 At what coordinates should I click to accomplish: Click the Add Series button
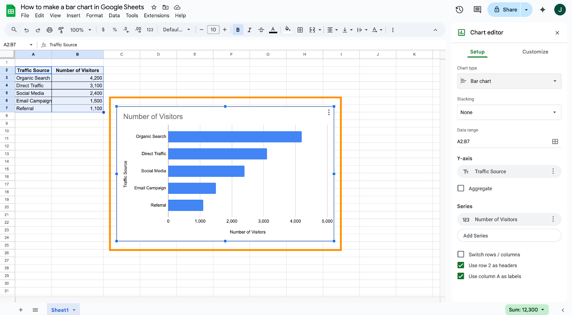click(509, 236)
